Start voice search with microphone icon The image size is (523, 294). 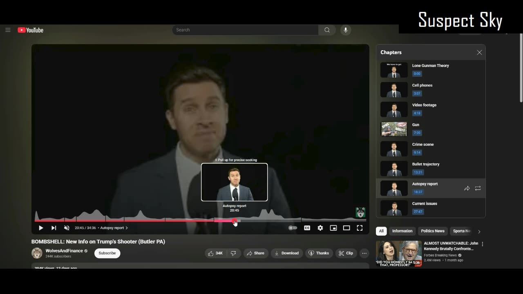[346, 30]
